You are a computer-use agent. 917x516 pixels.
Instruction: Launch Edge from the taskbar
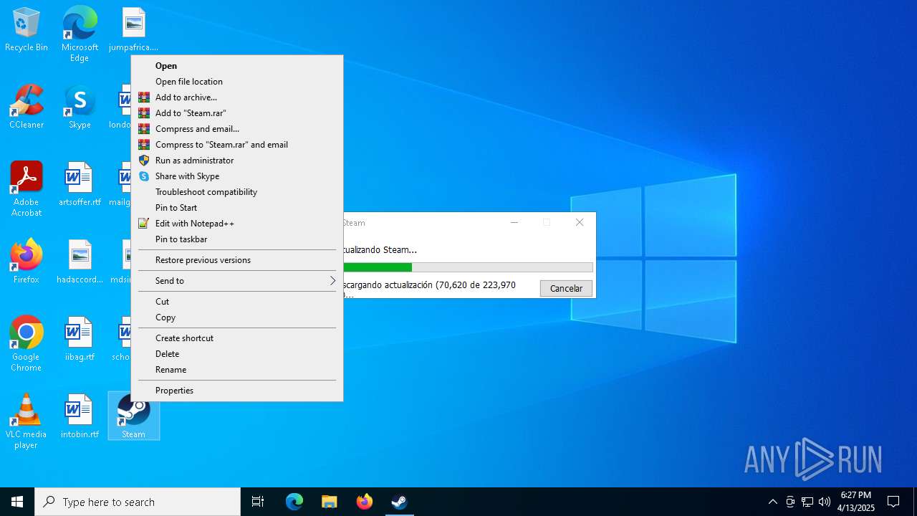[294, 502]
